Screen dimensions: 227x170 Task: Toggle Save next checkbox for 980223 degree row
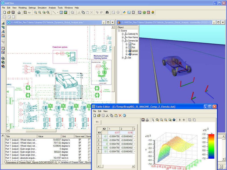[x=80, y=152]
